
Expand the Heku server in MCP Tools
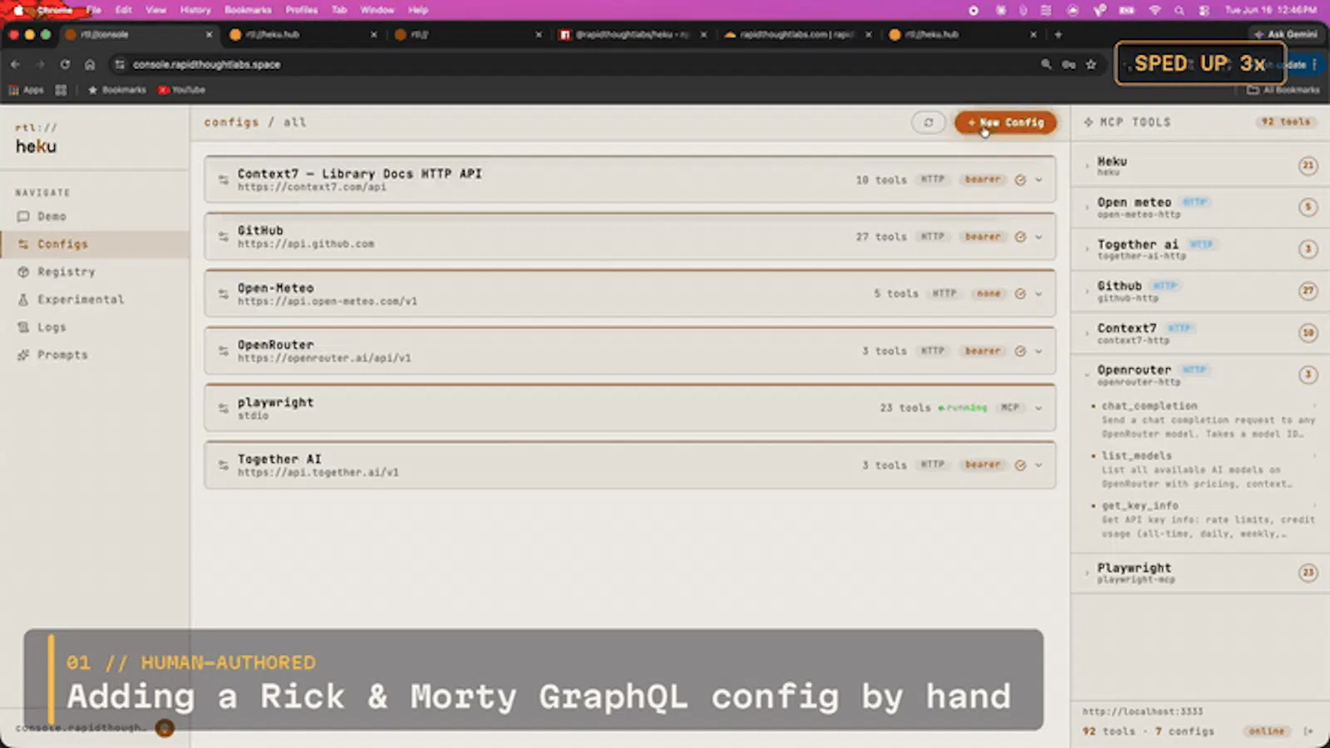pos(1199,165)
